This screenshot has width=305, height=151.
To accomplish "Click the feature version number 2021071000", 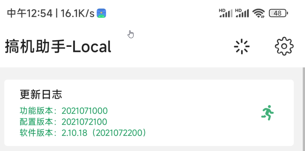I will tap(85, 111).
